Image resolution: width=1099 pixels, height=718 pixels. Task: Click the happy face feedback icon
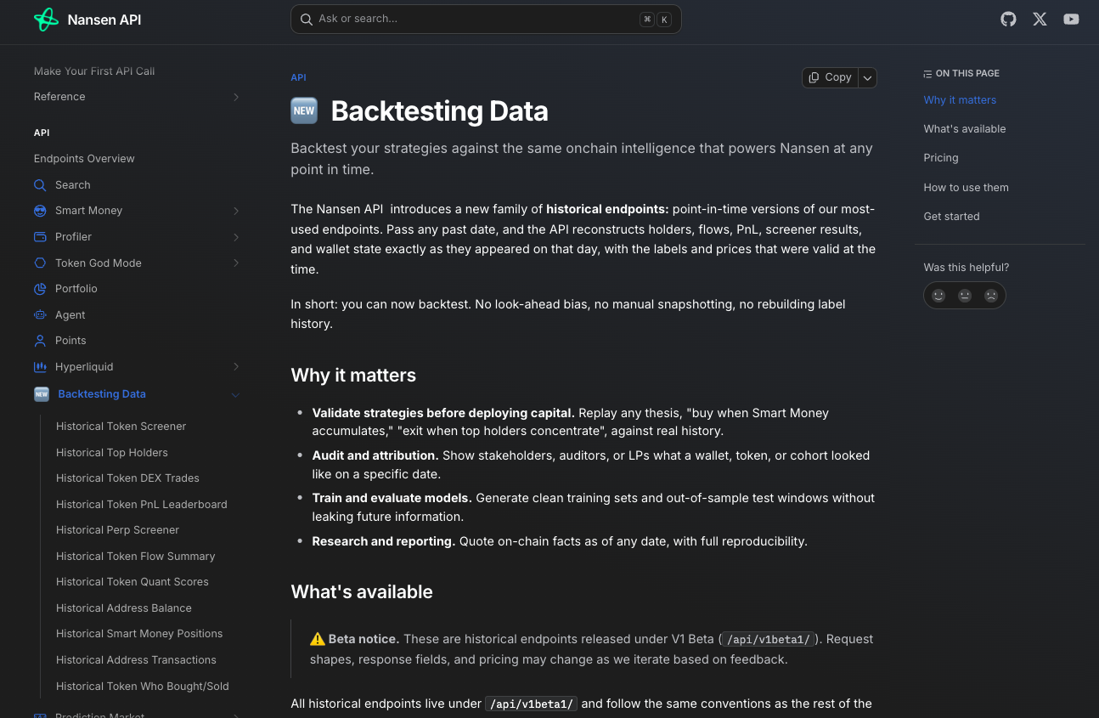(938, 296)
